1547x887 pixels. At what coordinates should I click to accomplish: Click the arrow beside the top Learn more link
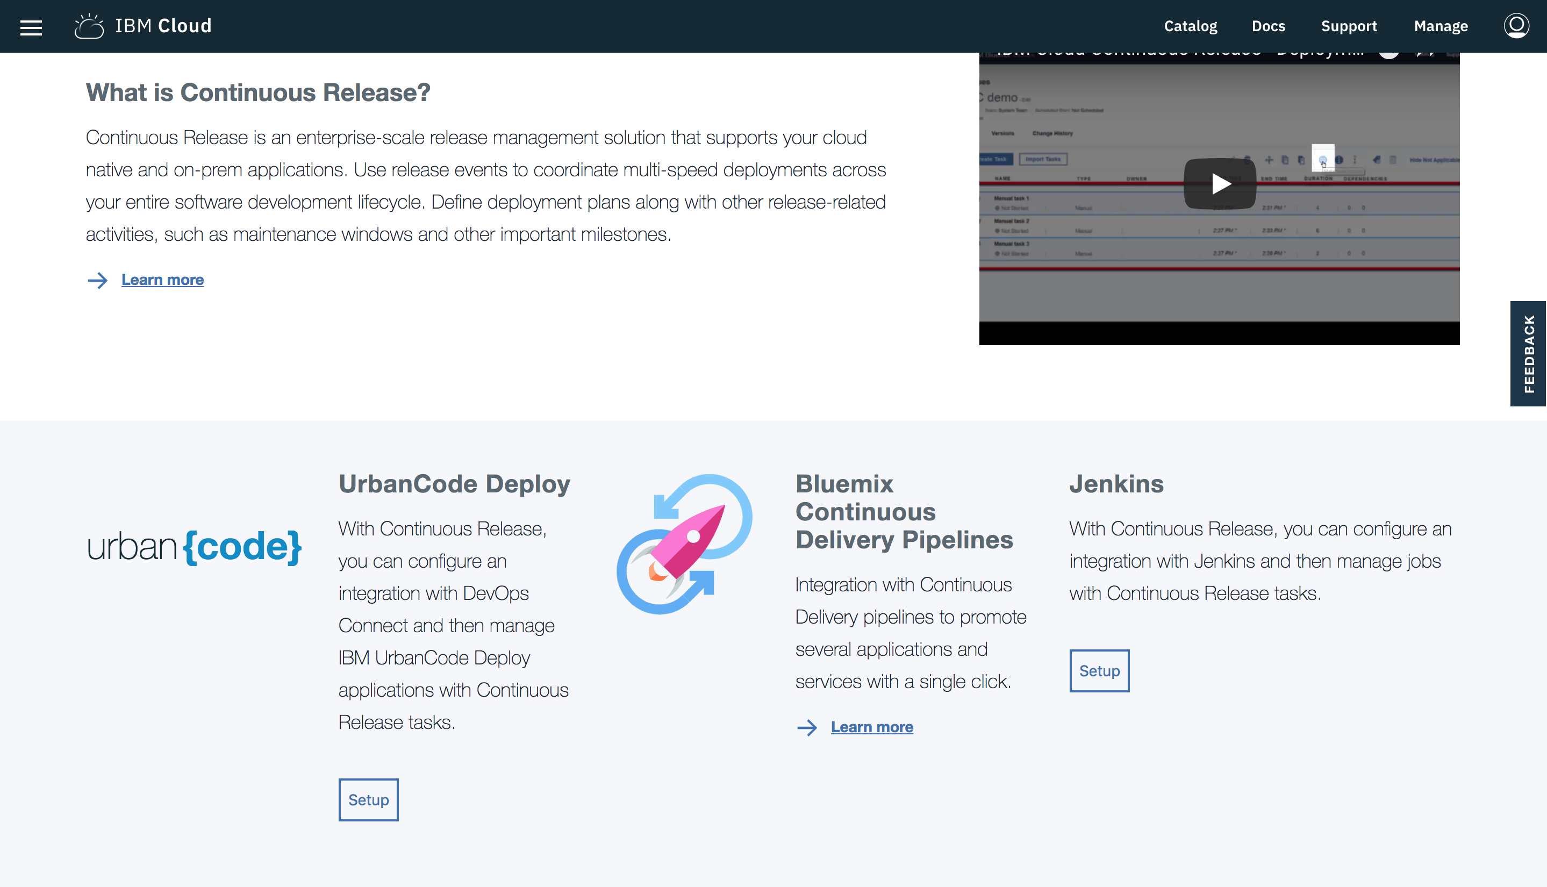pos(97,280)
